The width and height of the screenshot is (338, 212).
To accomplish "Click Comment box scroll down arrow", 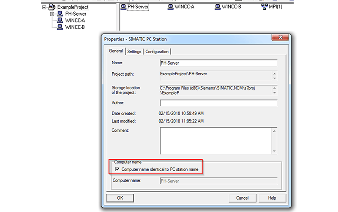I will coord(274,151).
